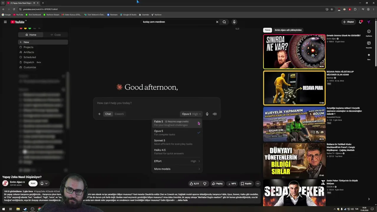This screenshot has width=377, height=212.
Task: Run search with the magnifier button
Action: tap(224, 22)
